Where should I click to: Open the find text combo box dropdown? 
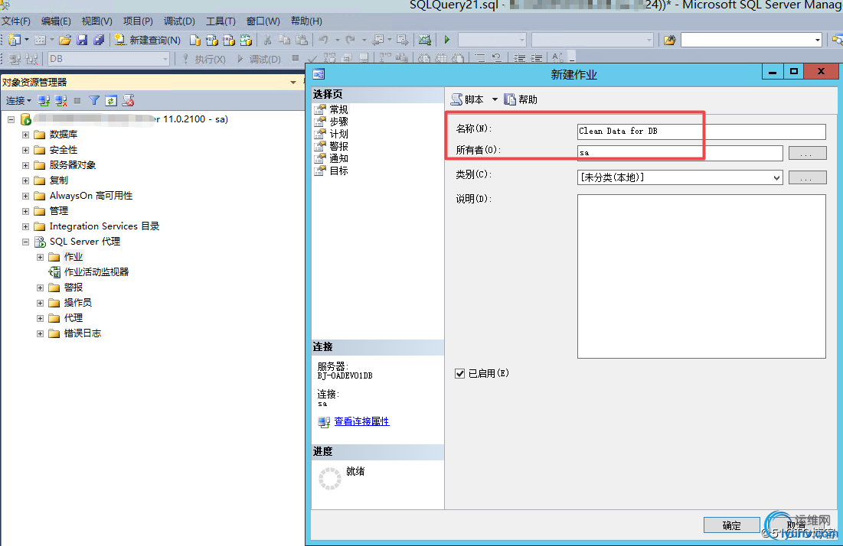[817, 41]
